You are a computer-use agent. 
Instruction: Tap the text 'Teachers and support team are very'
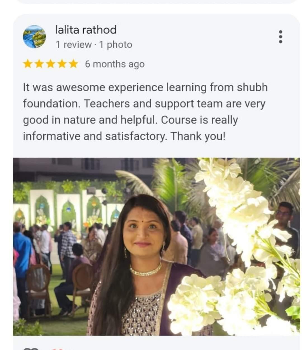pyautogui.click(x=174, y=104)
